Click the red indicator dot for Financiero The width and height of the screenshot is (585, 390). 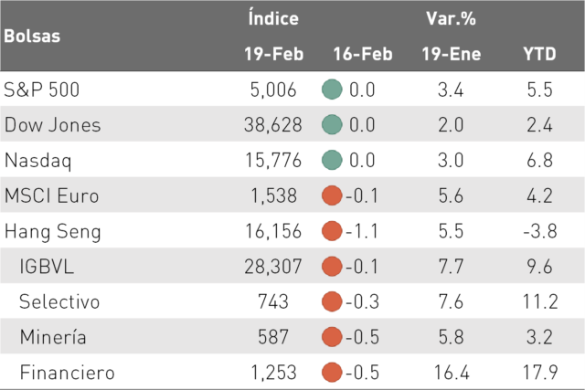(332, 372)
